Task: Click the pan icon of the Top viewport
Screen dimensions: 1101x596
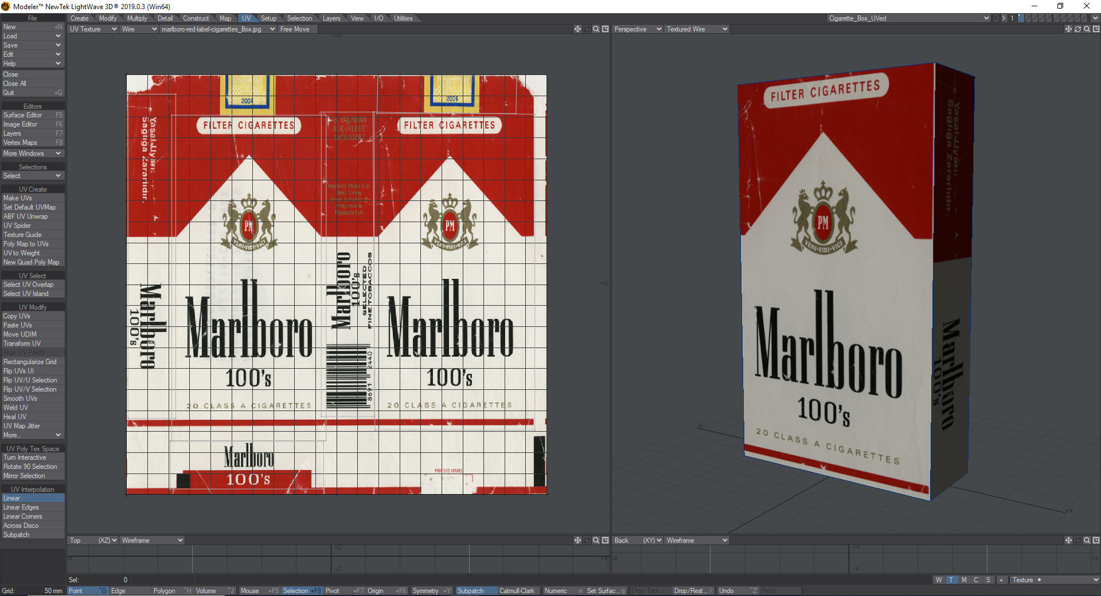Action: 577,540
